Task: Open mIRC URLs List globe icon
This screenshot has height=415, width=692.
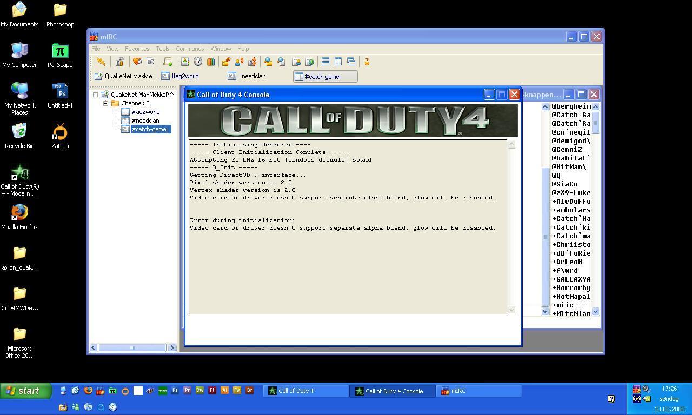Action: point(309,62)
